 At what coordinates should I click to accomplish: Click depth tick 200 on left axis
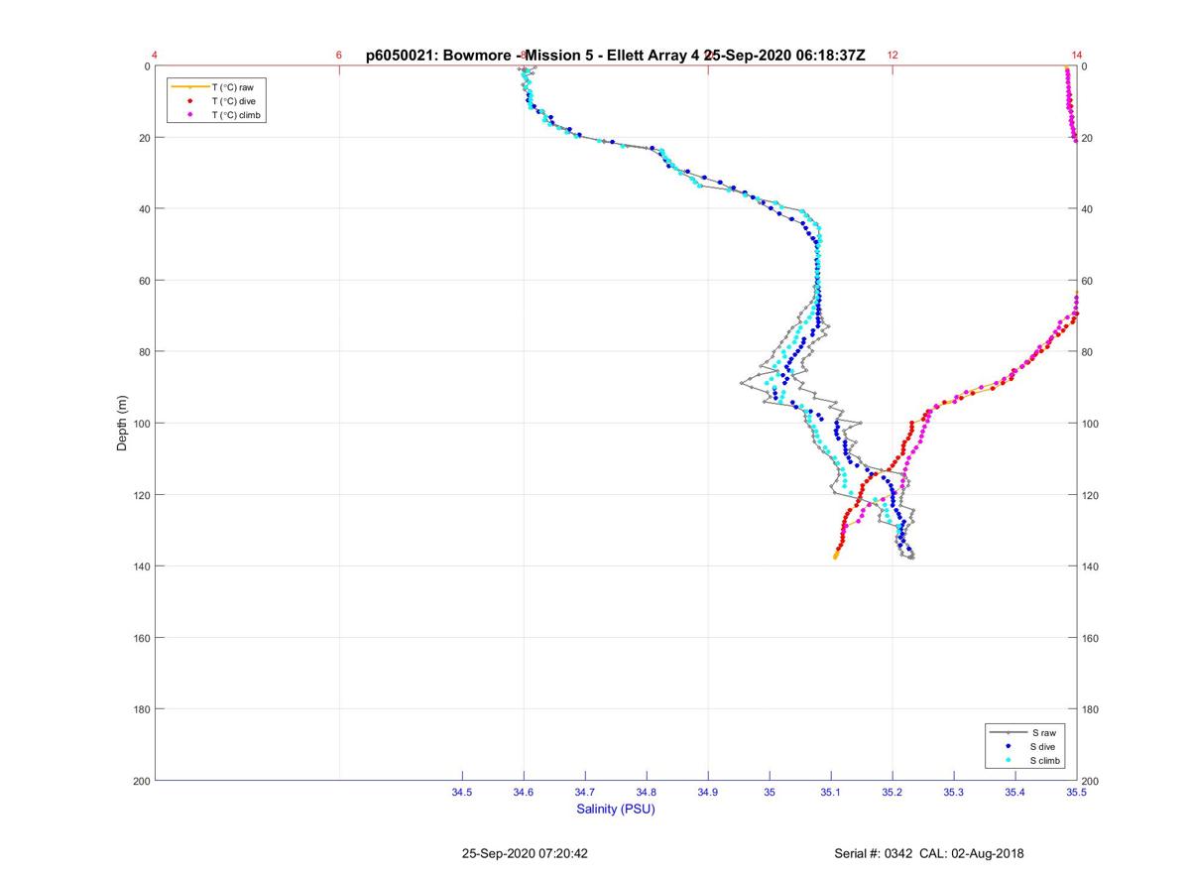[142, 781]
